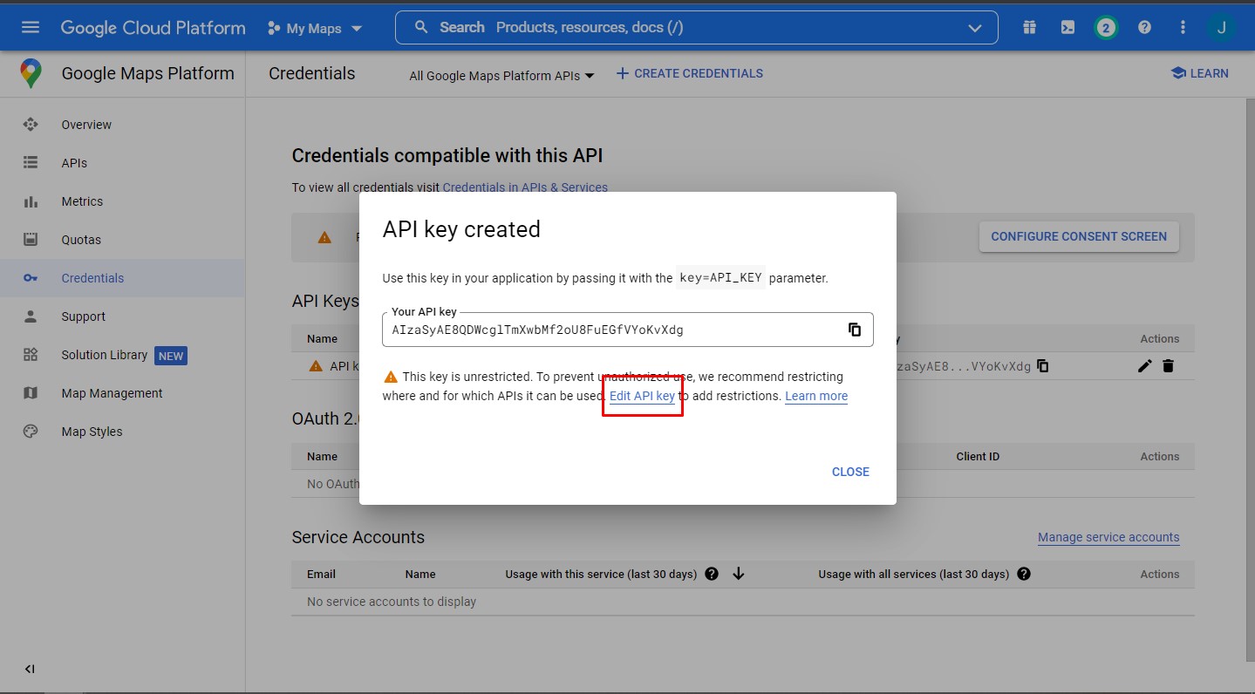The width and height of the screenshot is (1255, 694).
Task: Open Credentials in APIs & Services link
Action: (x=525, y=187)
